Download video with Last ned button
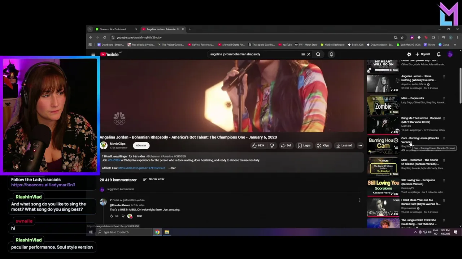 [x=344, y=145]
